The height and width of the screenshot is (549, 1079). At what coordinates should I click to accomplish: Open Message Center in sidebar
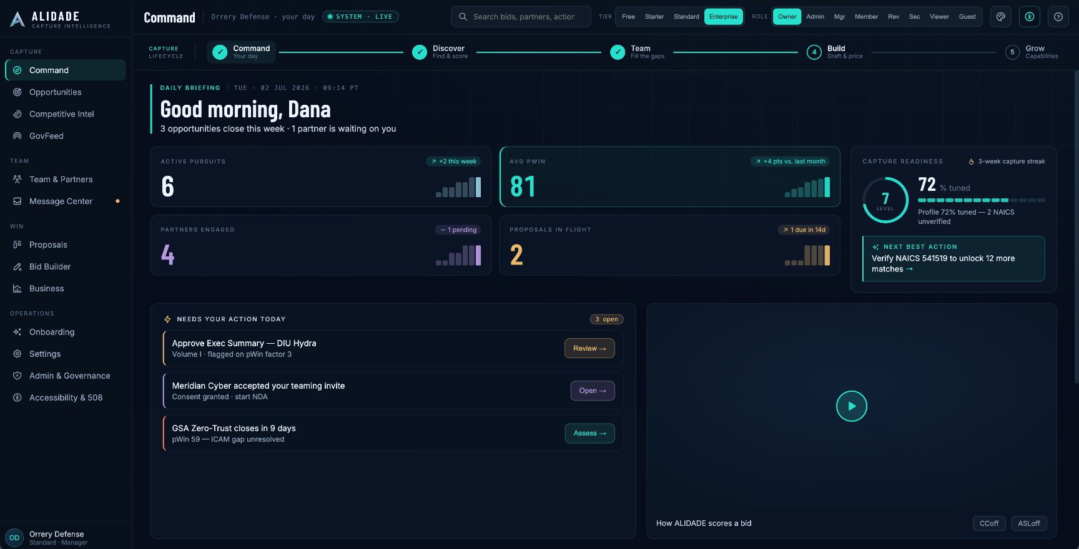(x=65, y=202)
